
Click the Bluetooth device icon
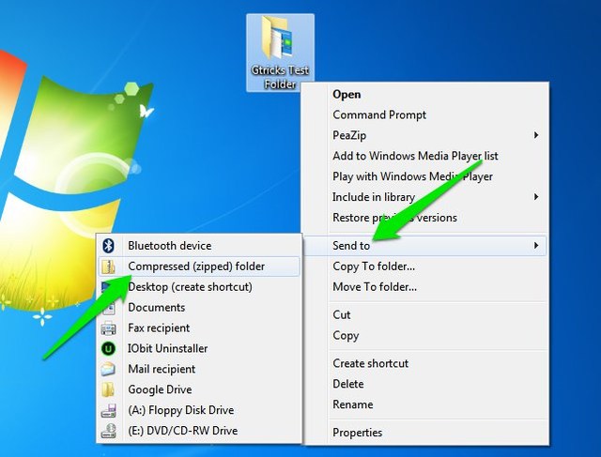coord(109,246)
